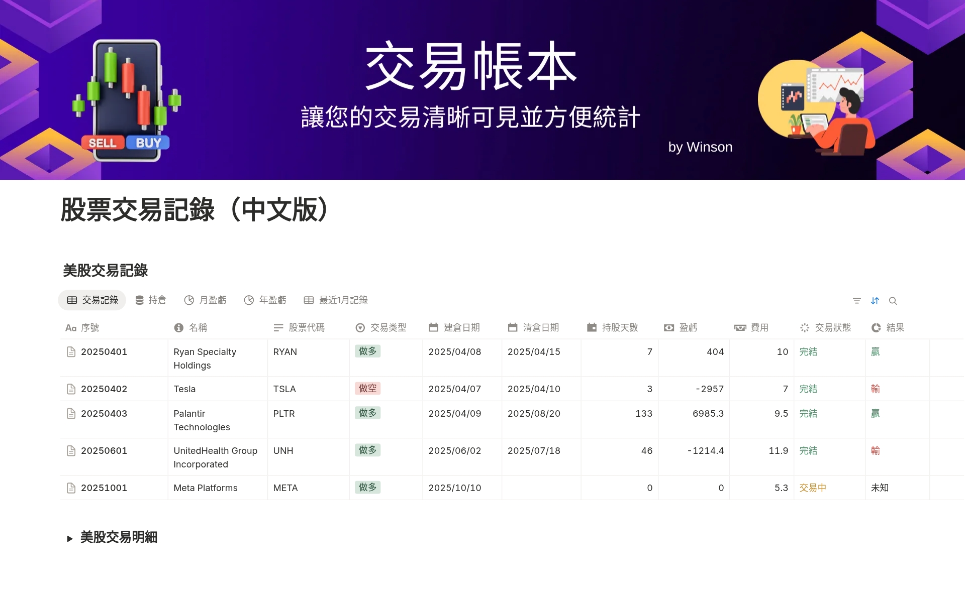
Task: Click the empty 清倉日期 cell for META
Action: 541,488
